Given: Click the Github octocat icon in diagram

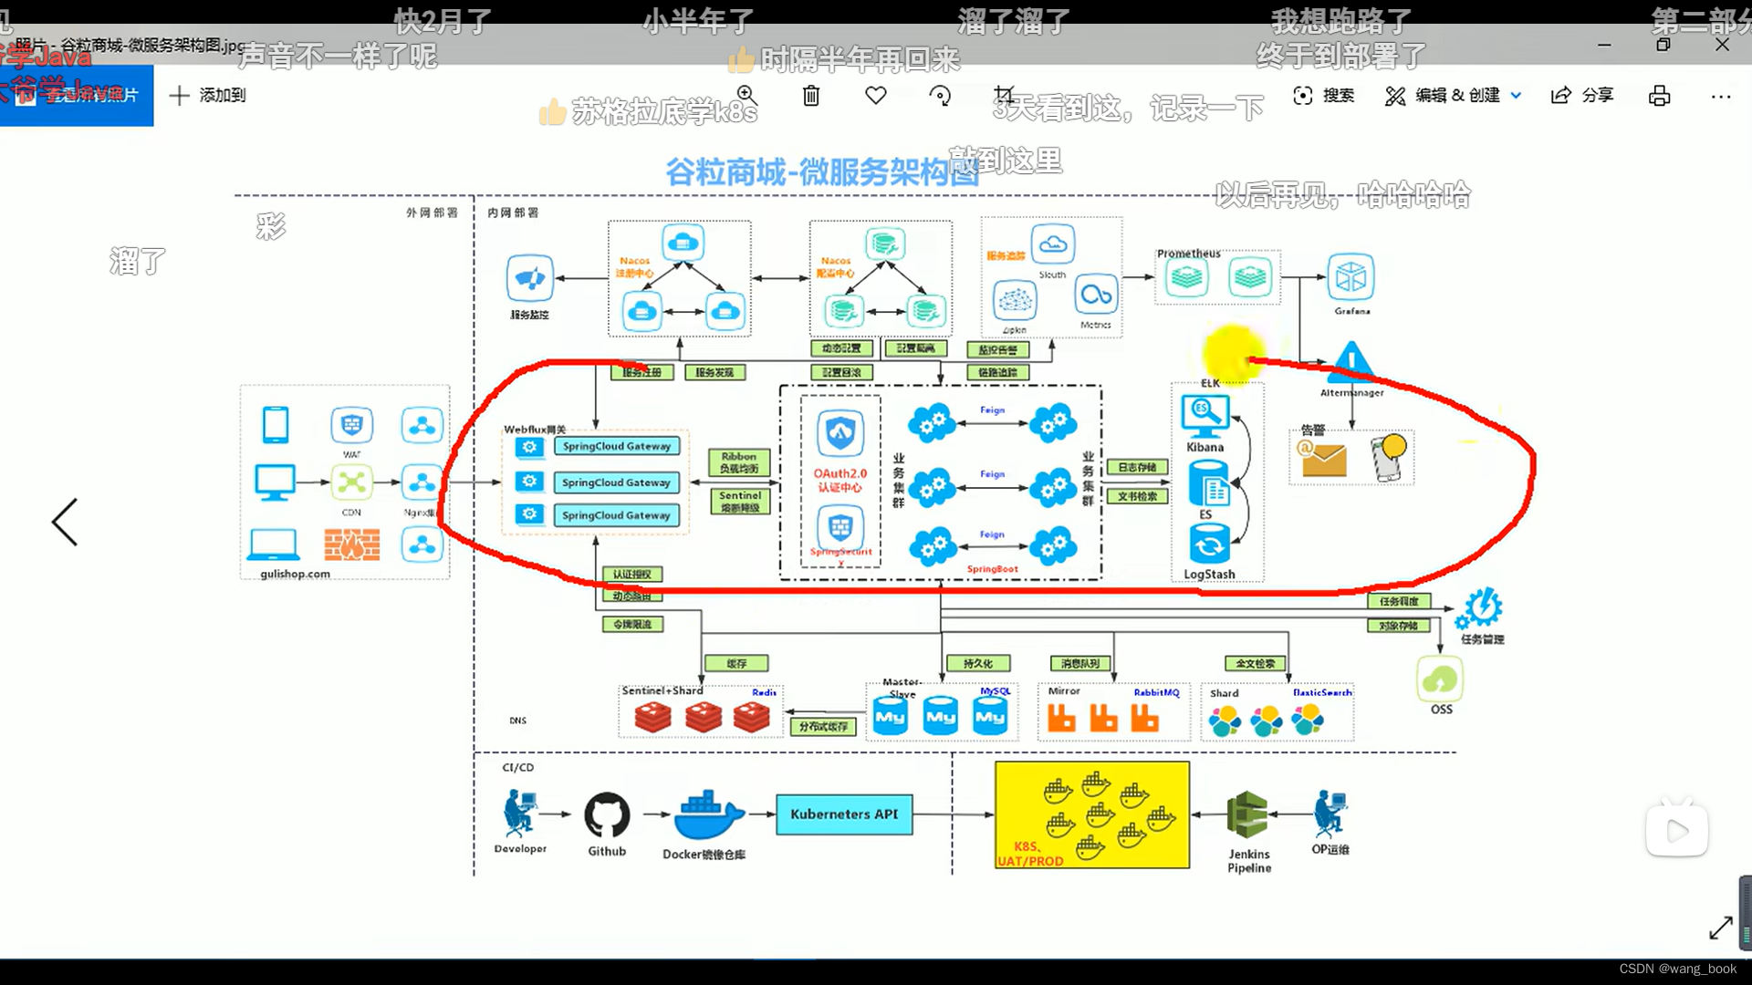Looking at the screenshot, I should [x=607, y=814].
